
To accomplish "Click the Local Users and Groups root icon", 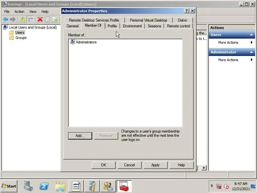I will [5, 27].
